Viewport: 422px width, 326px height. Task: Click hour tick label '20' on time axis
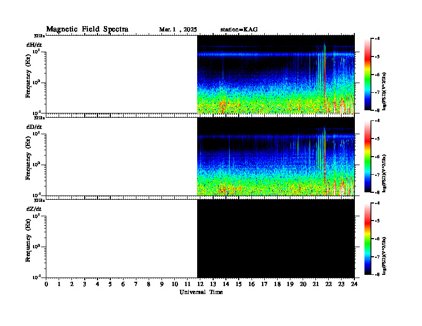pyautogui.click(x=303, y=284)
